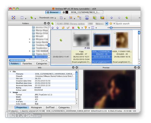
Task: Open dropdown arrow beside file toolbar grid view icon
Action: (x=96, y=28)
